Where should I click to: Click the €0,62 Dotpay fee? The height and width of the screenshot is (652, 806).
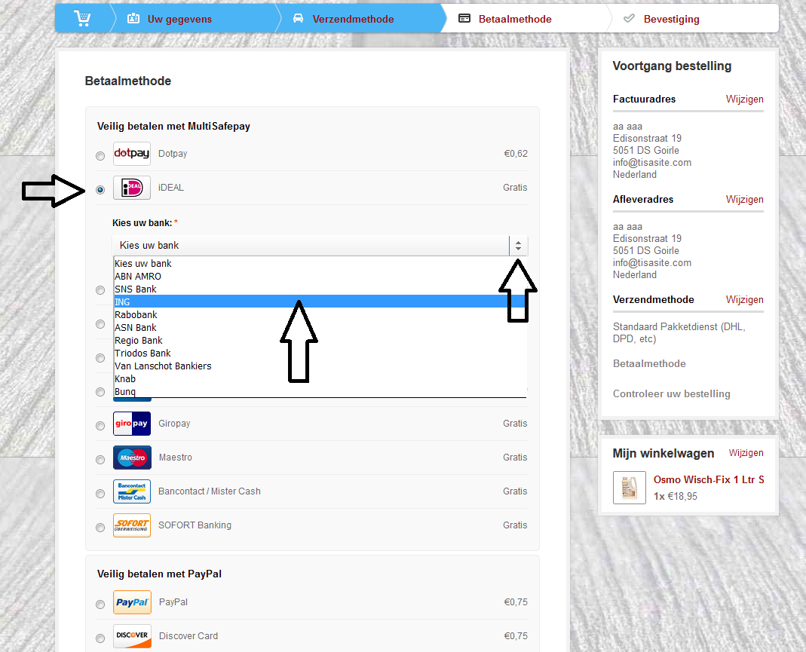click(516, 154)
